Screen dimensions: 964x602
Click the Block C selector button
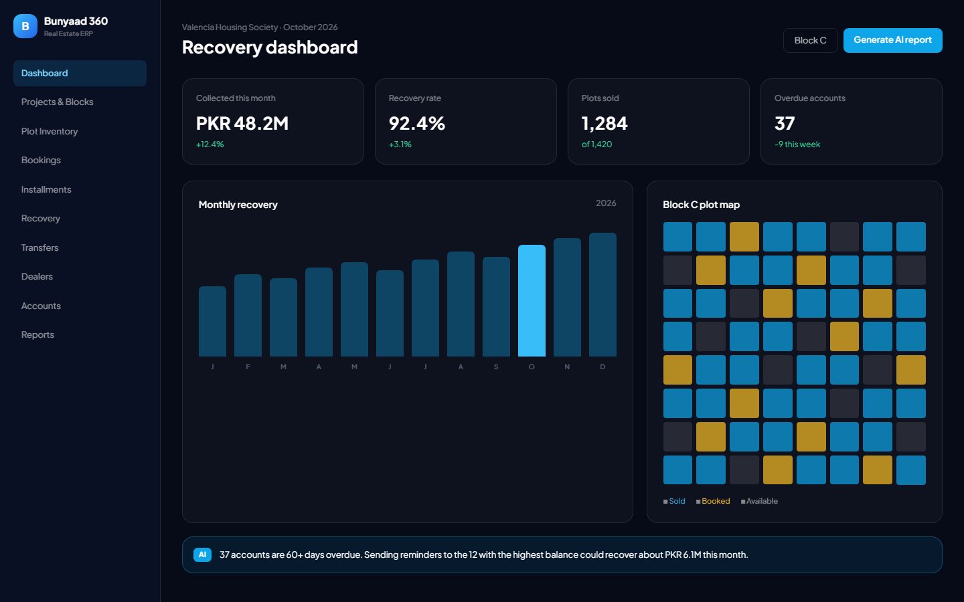[810, 40]
